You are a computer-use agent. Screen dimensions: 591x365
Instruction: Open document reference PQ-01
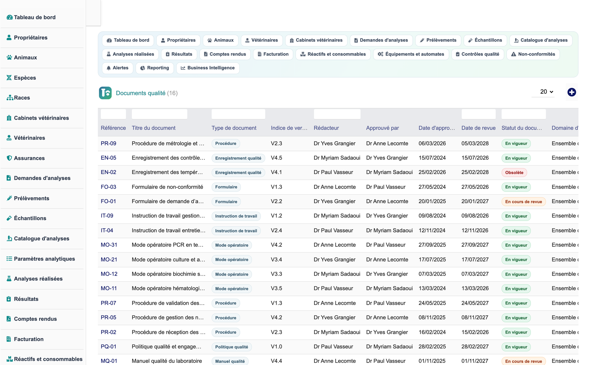108,347
